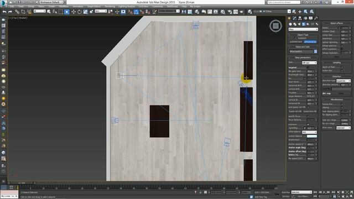The image size is (354, 199).
Task: Activate the Select and Rotate tool
Action: 80,12
